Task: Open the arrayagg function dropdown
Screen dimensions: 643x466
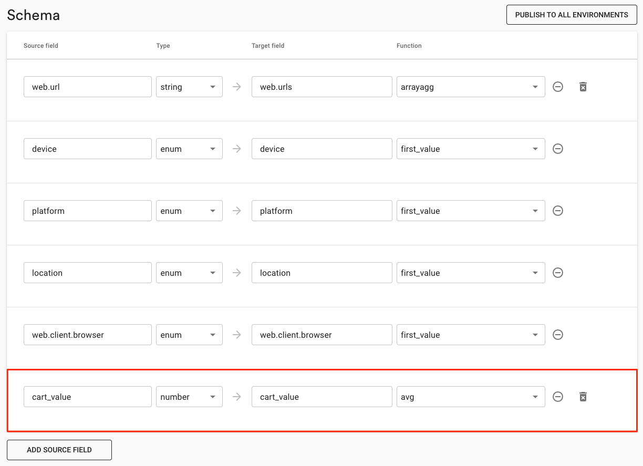Action: (471, 87)
